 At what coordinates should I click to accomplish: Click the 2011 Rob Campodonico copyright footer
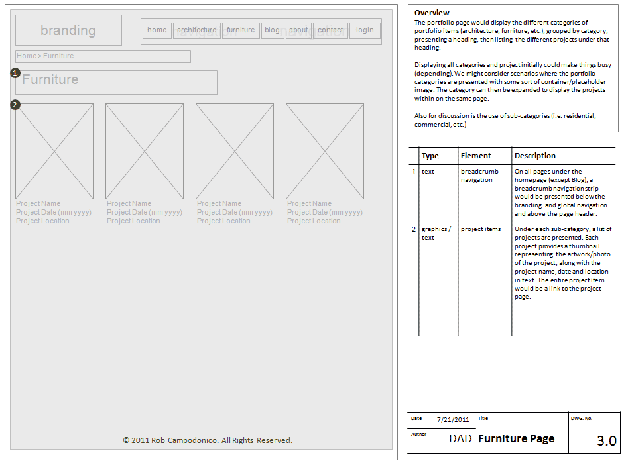(x=208, y=440)
